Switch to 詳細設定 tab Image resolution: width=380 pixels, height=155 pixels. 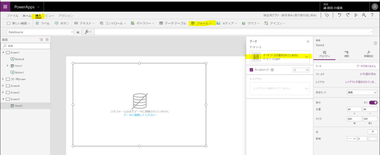click(368, 54)
